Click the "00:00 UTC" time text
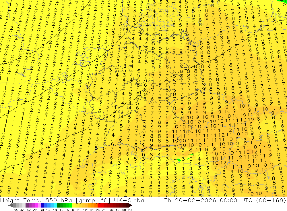 pos(236,200)
